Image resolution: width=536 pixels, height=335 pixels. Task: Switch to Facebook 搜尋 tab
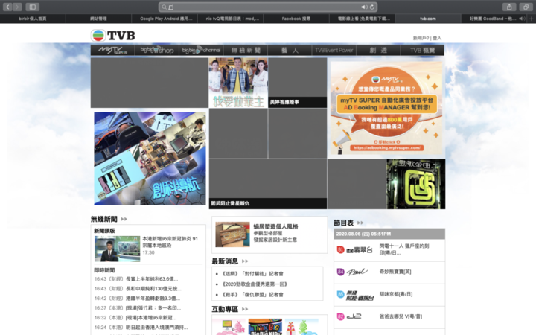coord(296,19)
